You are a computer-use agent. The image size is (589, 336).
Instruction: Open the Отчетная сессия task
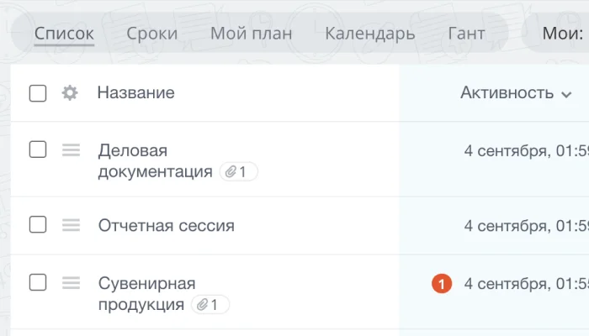click(166, 225)
